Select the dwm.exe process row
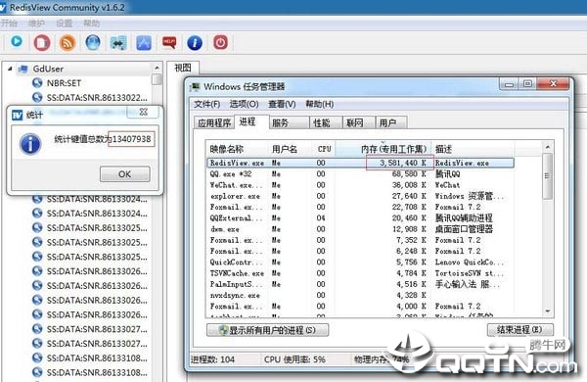The width and height of the screenshot is (587, 382). 360,229
